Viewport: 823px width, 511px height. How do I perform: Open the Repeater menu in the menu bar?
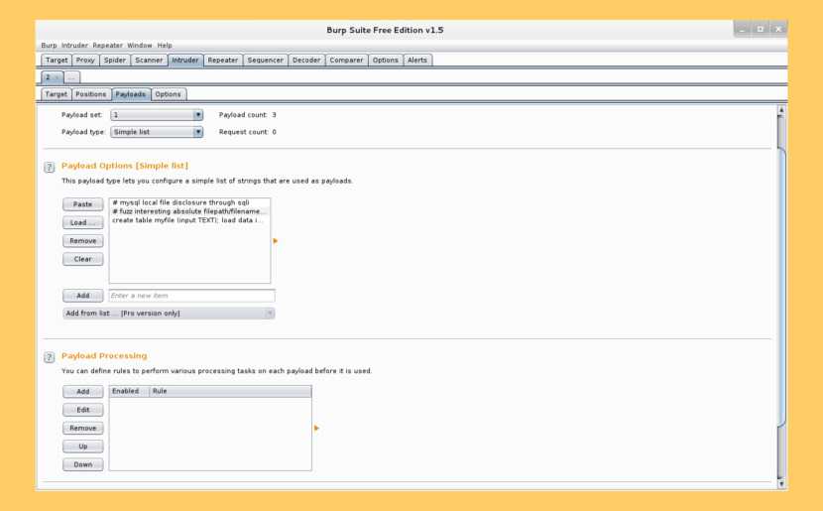click(108, 46)
